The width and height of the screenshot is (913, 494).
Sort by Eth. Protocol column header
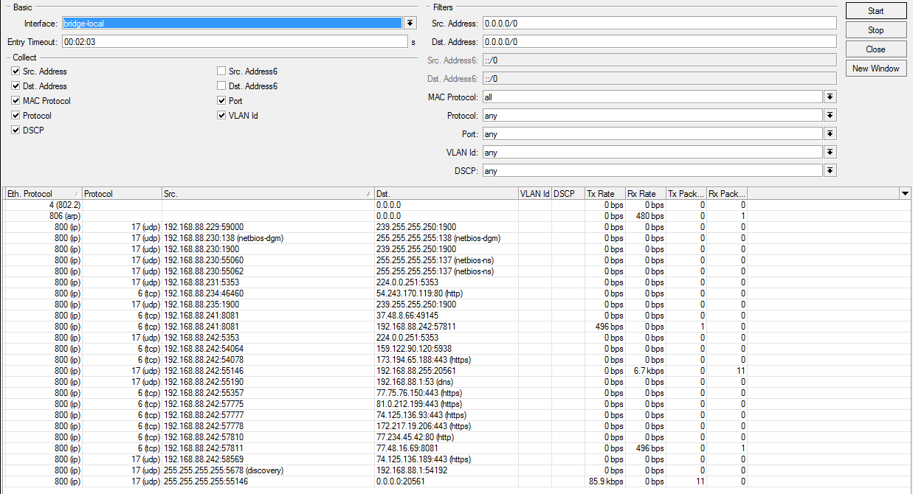tap(41, 194)
